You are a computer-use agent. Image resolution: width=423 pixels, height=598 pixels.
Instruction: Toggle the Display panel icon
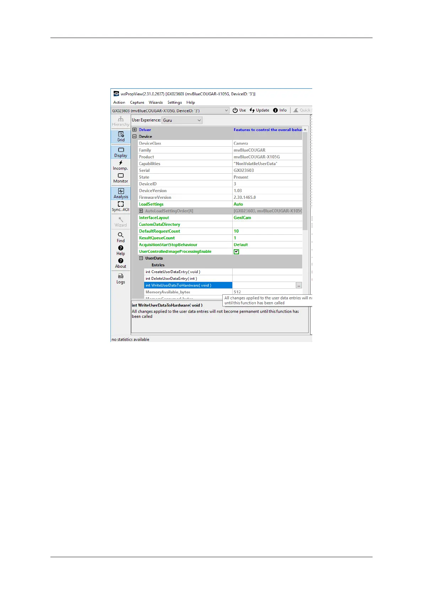point(121,152)
